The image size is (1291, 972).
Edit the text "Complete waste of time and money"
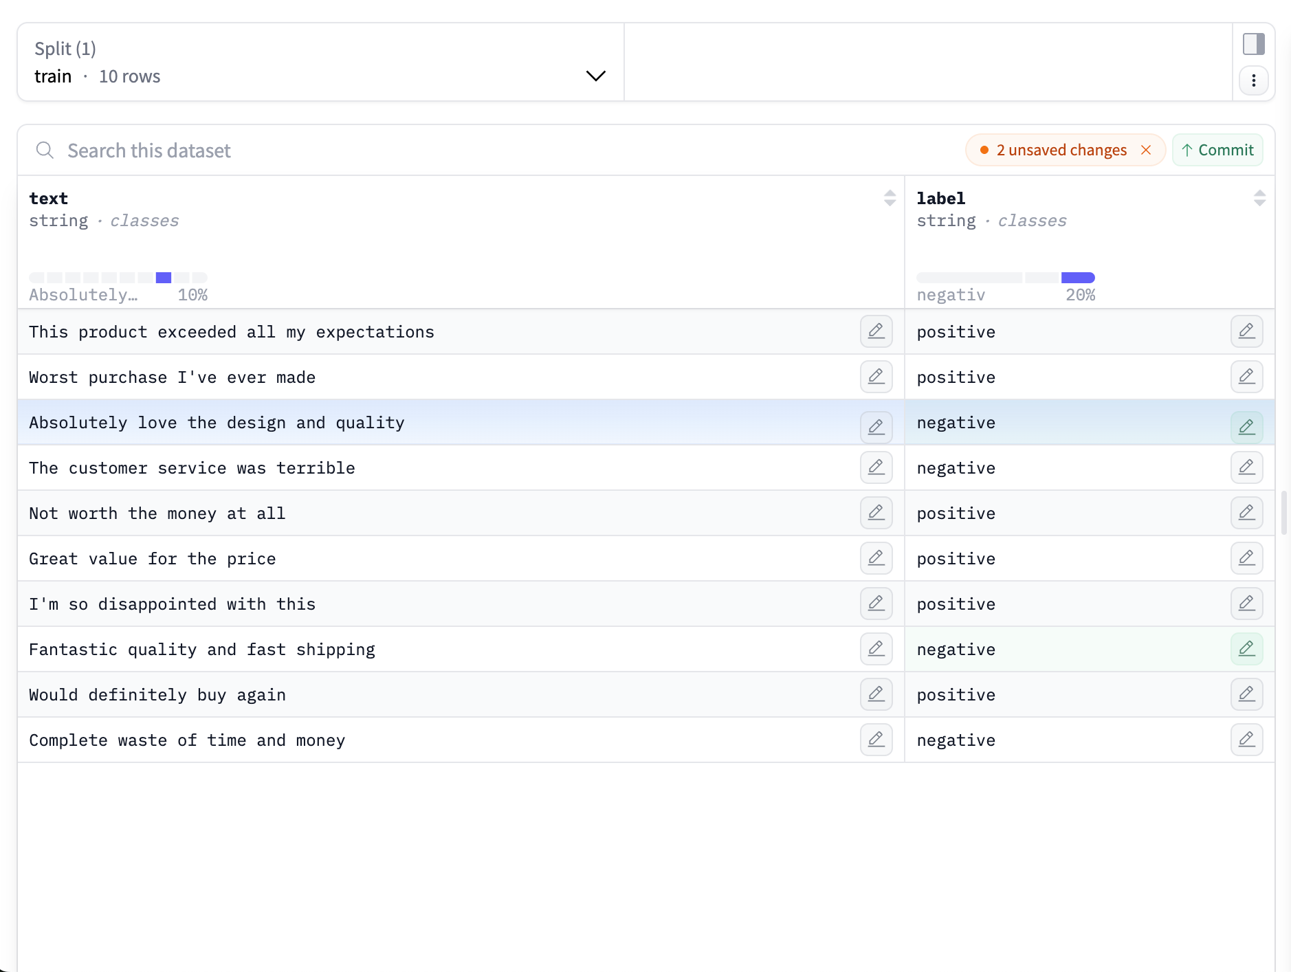tap(876, 740)
